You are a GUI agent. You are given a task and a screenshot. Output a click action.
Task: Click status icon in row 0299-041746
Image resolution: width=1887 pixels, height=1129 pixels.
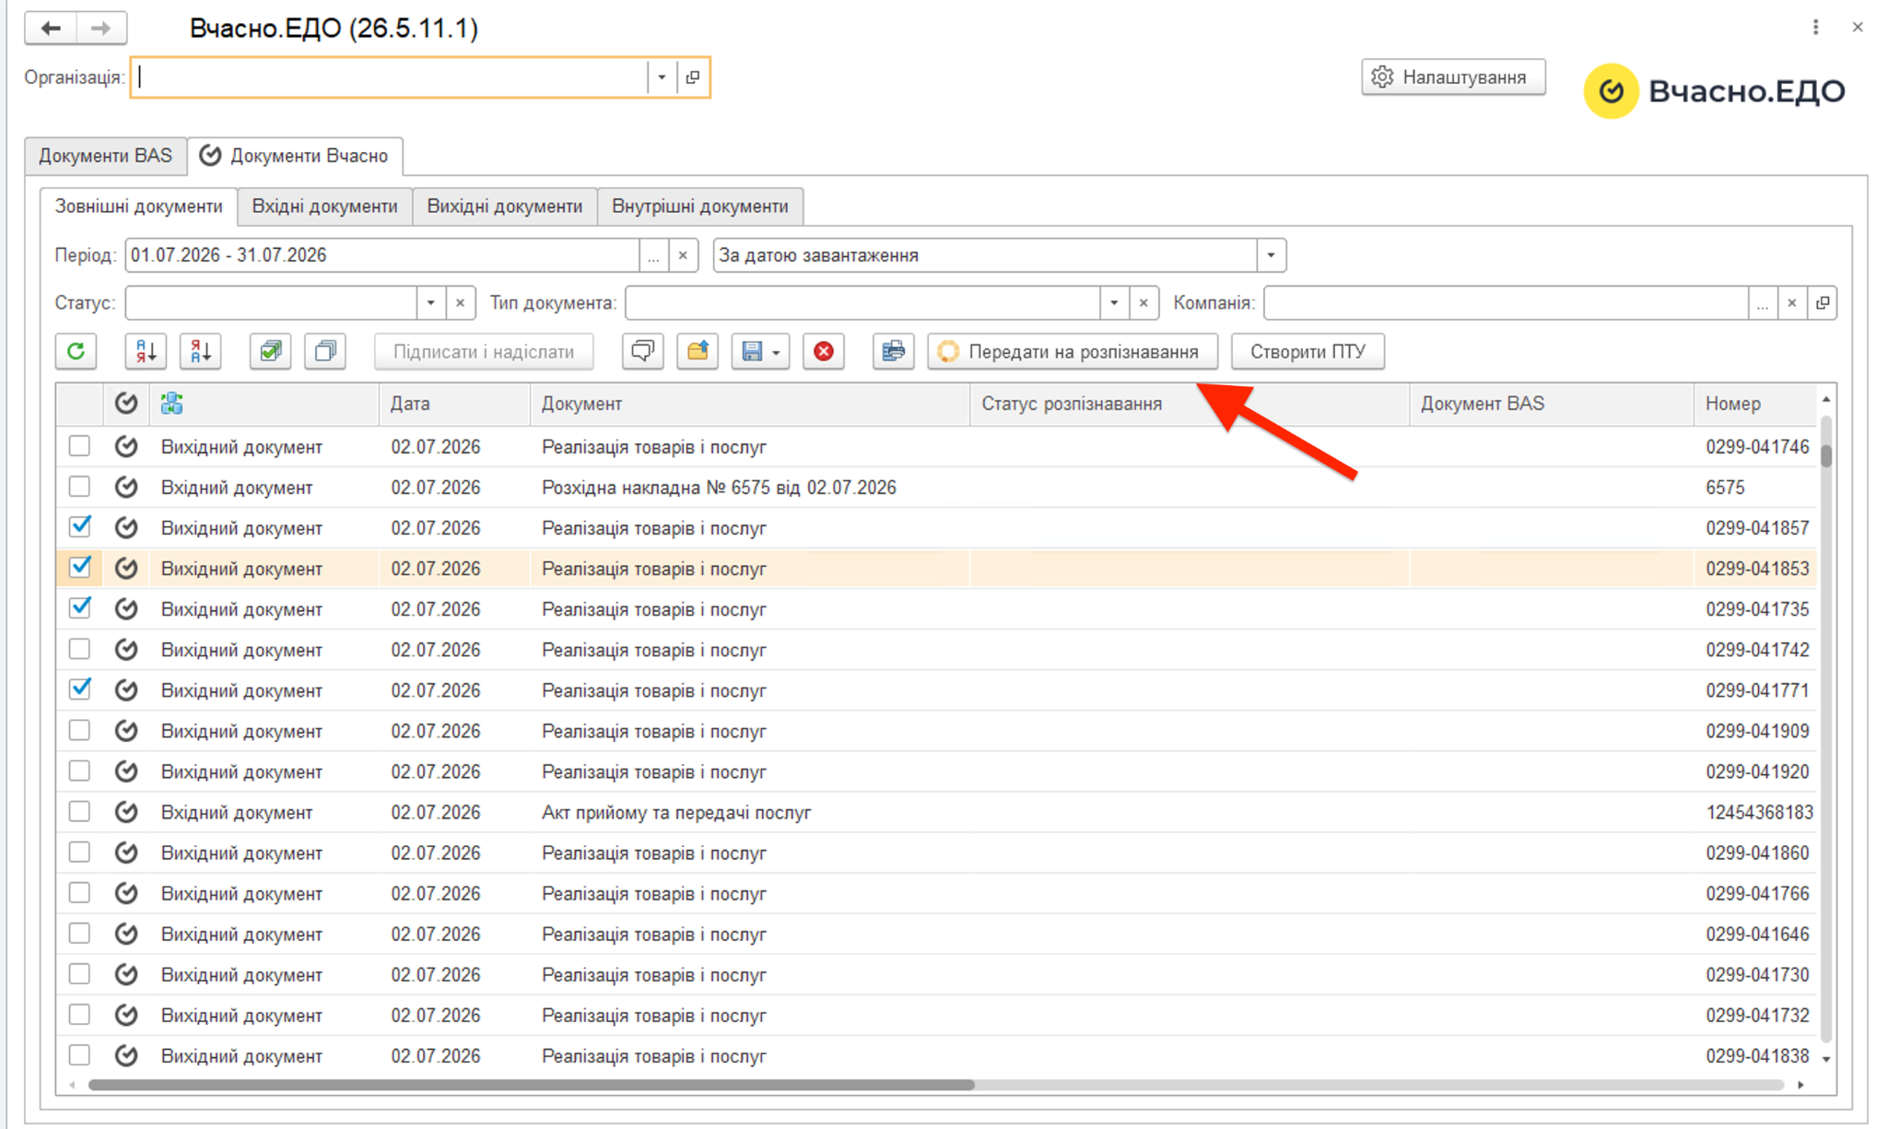(x=126, y=447)
